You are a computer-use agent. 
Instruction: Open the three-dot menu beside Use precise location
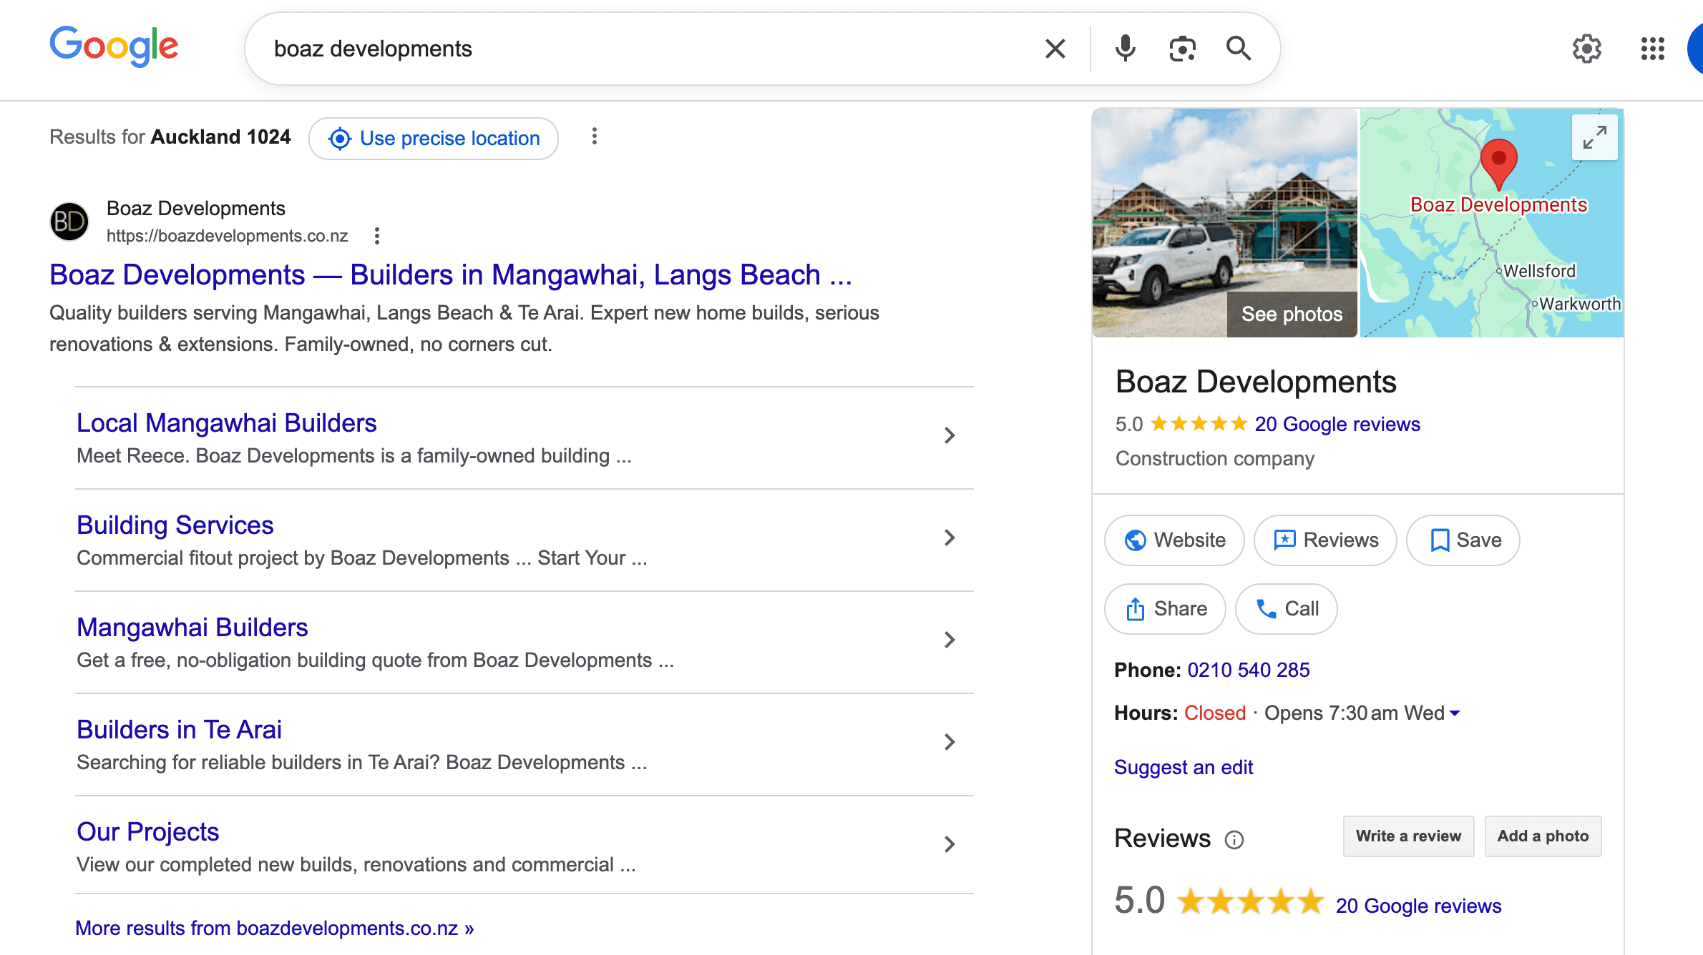[x=594, y=137]
